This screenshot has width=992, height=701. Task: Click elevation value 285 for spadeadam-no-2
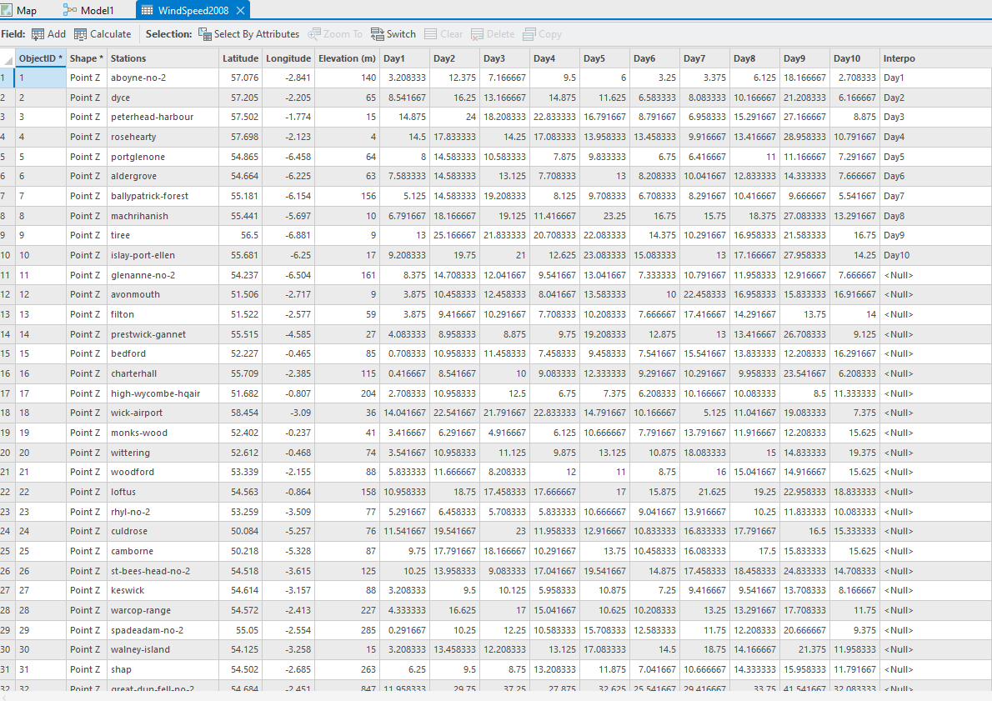(347, 630)
